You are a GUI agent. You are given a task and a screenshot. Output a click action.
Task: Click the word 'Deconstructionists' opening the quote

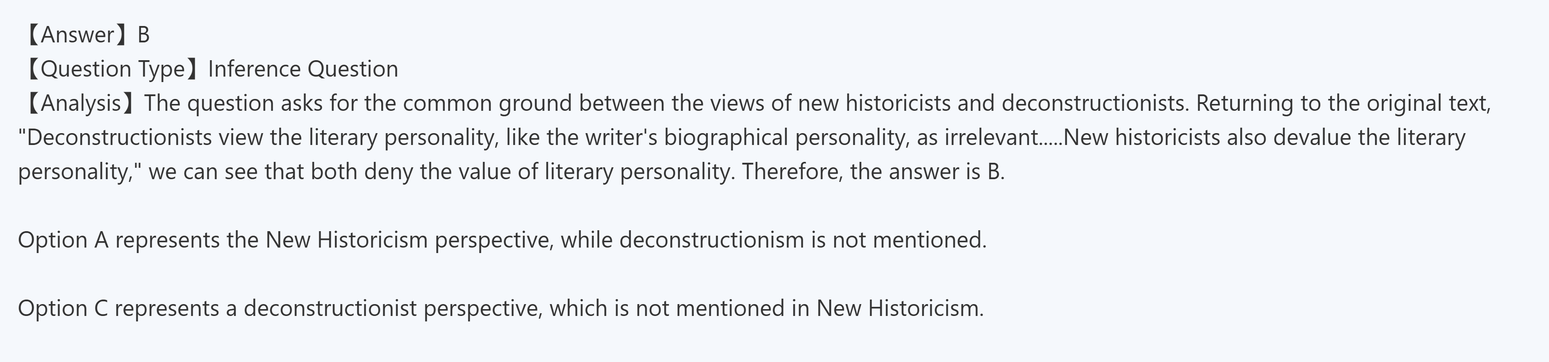pos(114,138)
